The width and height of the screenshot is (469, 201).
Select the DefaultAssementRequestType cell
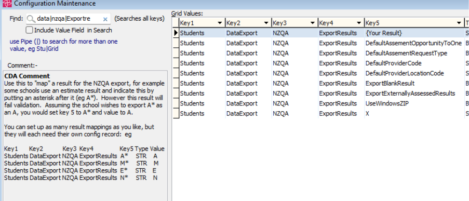click(414, 53)
